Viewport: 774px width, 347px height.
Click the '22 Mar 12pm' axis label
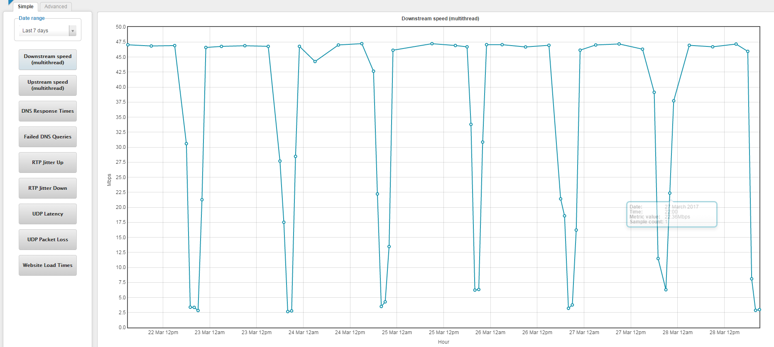tap(163, 332)
